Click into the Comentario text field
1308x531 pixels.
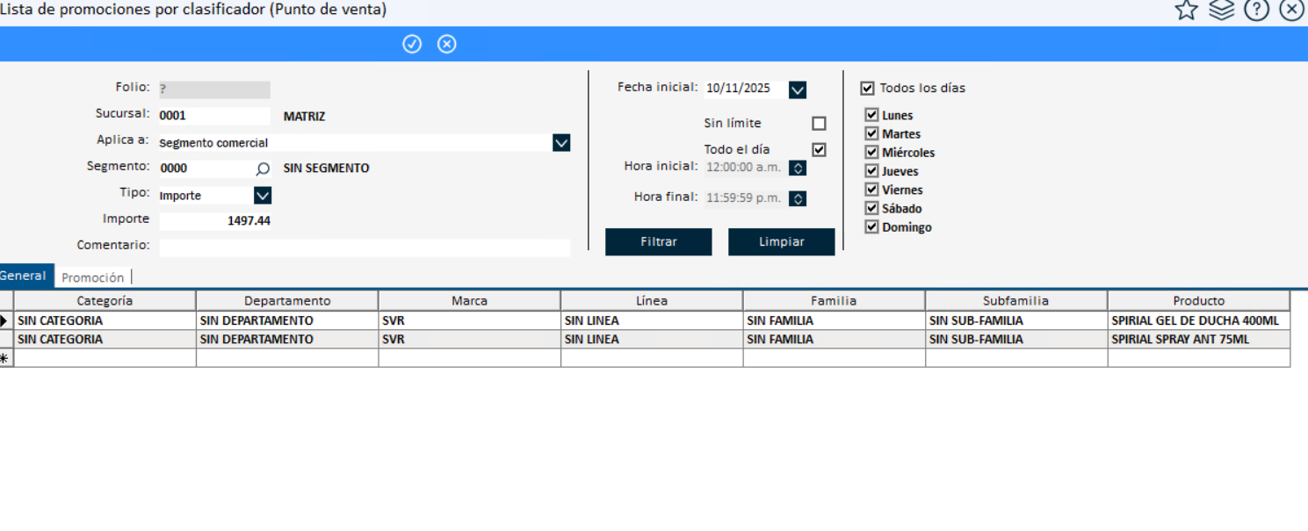point(364,248)
